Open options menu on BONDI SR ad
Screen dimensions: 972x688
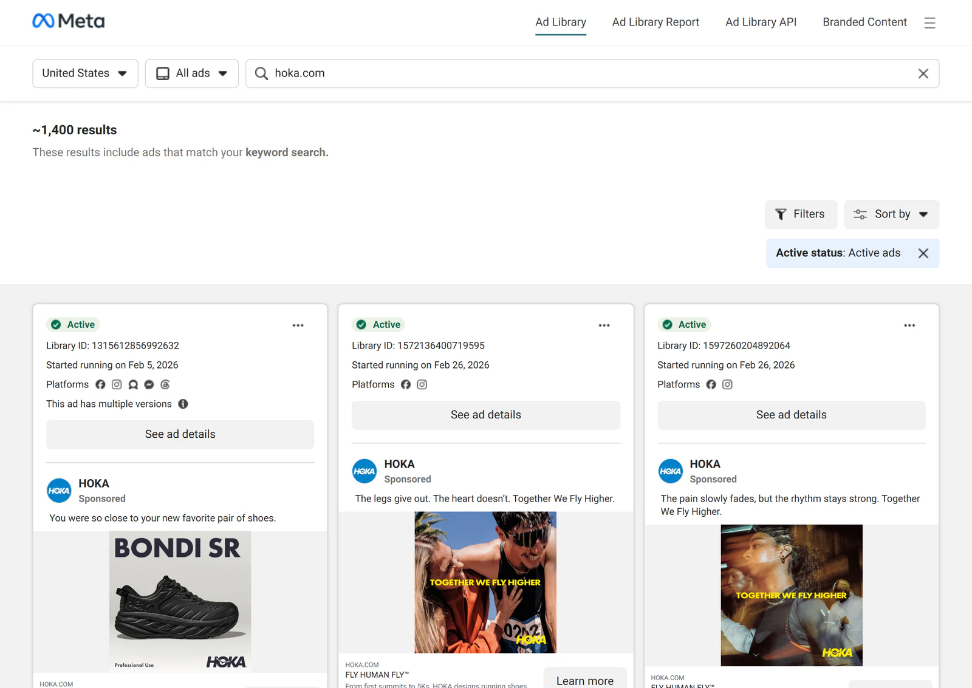coord(298,325)
